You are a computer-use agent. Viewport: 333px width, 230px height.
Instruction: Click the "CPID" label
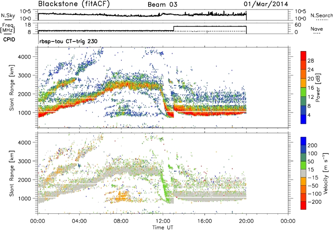click(x=9, y=39)
